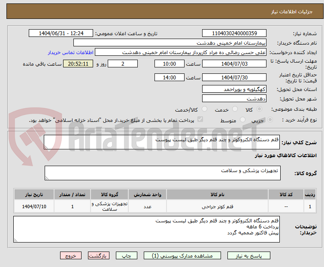The height and width of the screenshot is (267, 324).
Task: Click item name cell قلم کوتر جراحی
Action: [218, 206]
